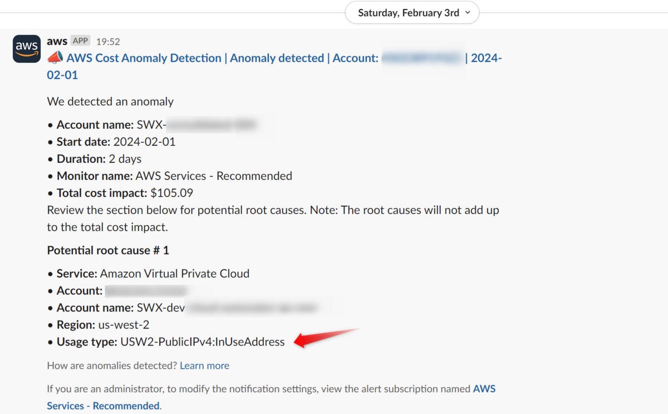Open the AWS Services - Recommended subscription link

pos(271,397)
